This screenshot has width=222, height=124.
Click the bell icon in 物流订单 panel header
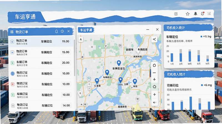pos(56,31)
